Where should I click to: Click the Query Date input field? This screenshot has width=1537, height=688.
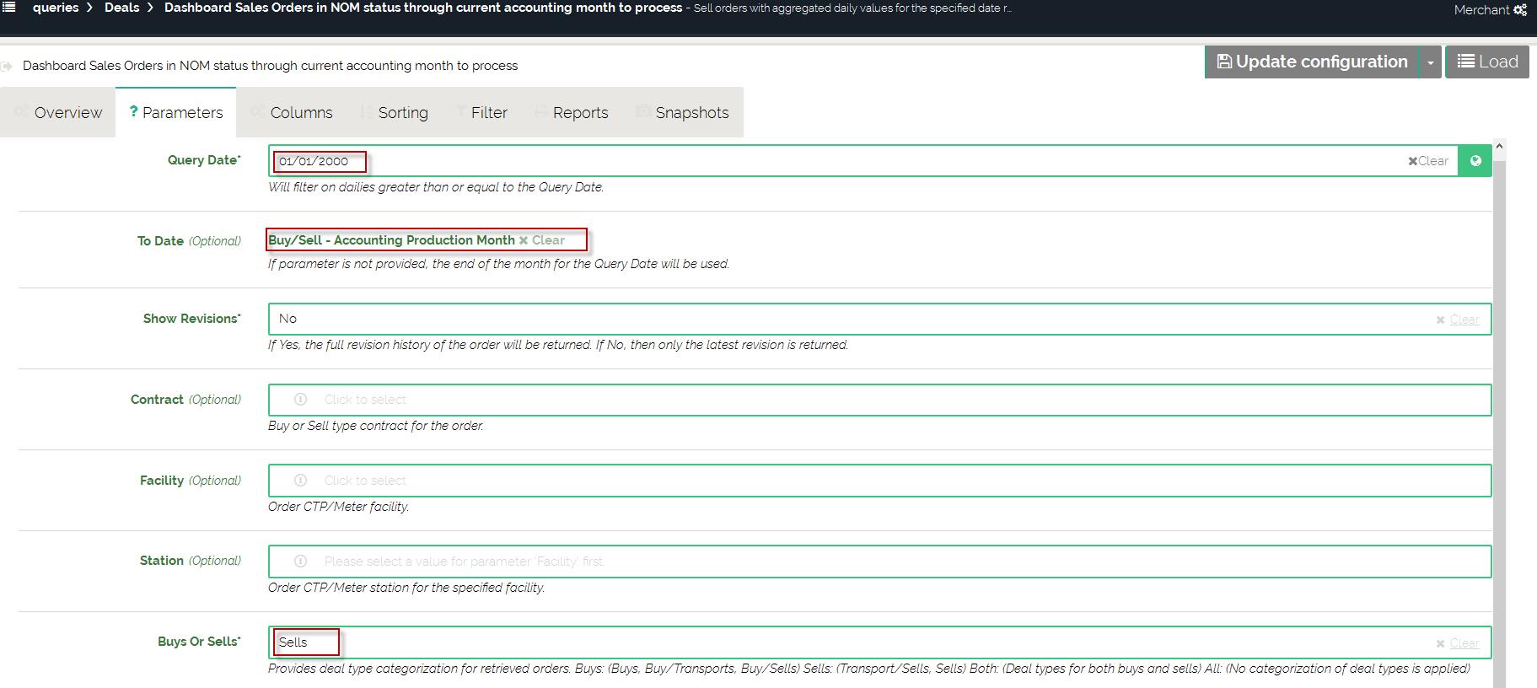(843, 161)
